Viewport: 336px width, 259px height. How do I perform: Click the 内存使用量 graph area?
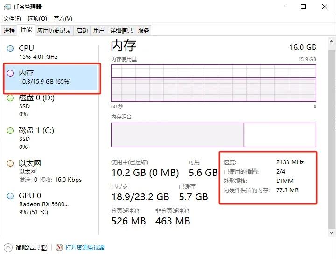click(x=213, y=83)
